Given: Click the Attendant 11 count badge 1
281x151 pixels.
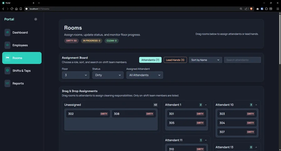Looking at the screenshot, I should (201, 140).
